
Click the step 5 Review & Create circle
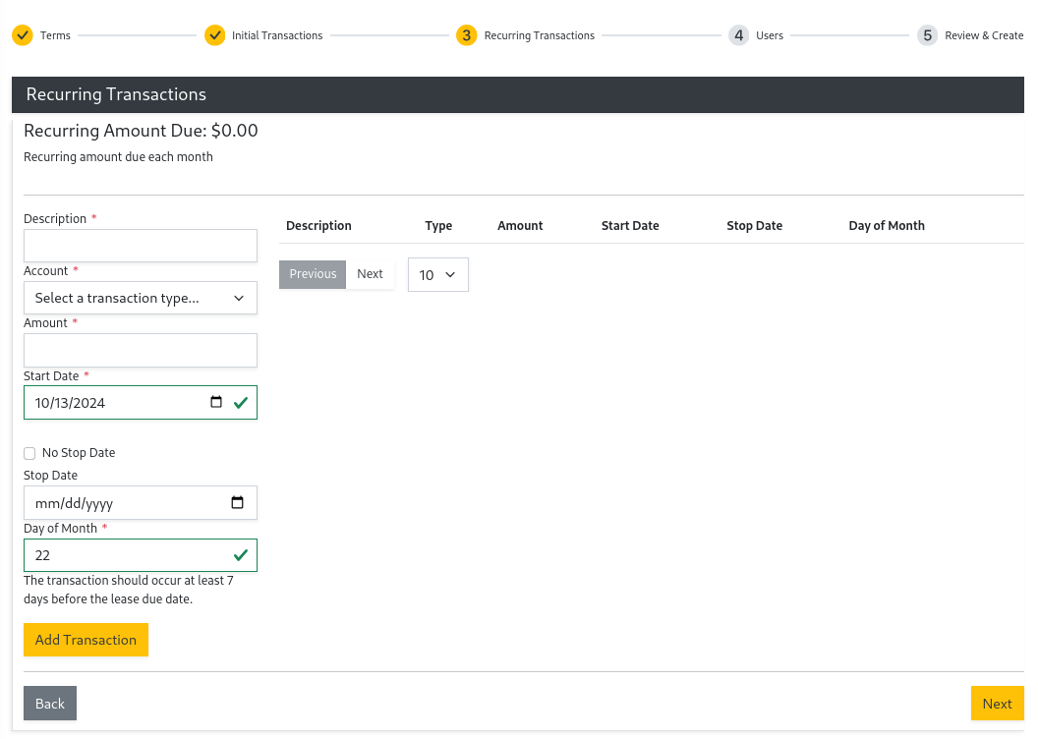pos(927,35)
